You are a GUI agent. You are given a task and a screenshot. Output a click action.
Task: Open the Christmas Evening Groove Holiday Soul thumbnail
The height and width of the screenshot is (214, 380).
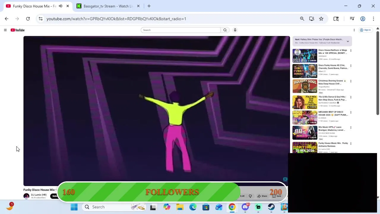[305, 86]
